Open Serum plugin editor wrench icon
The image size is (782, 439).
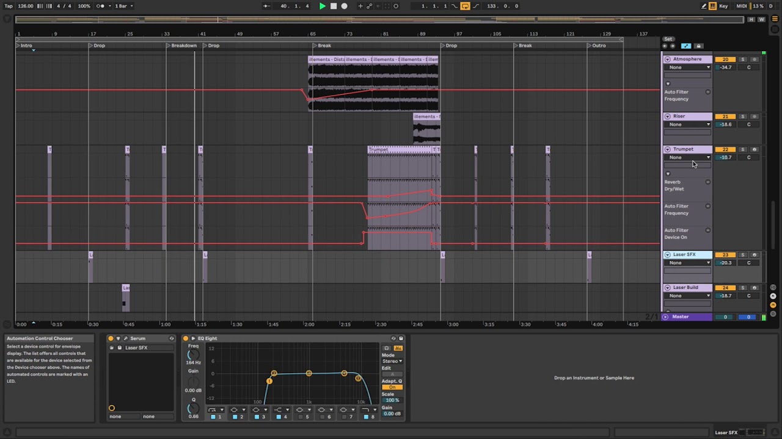click(126, 338)
